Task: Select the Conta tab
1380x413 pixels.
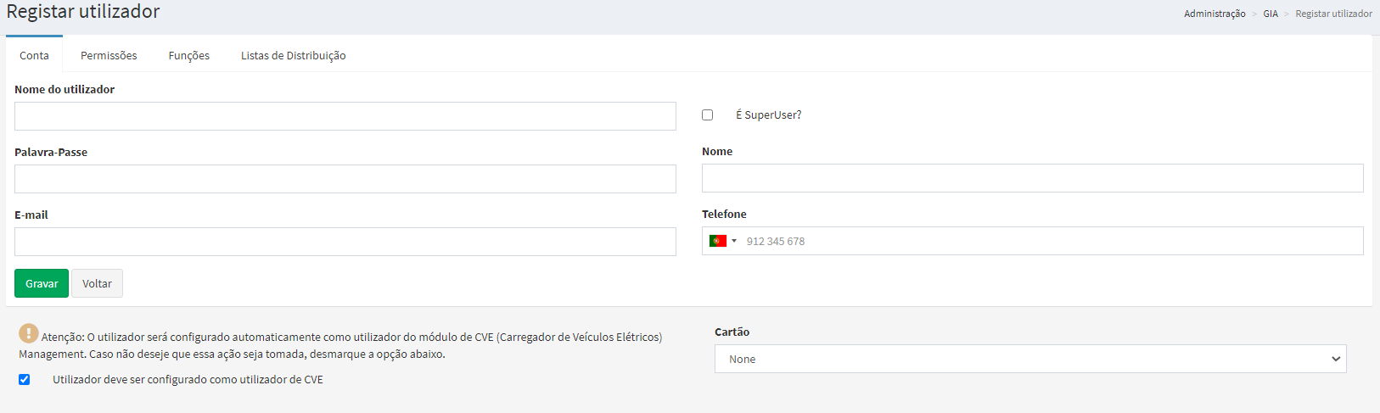Action: tap(34, 55)
